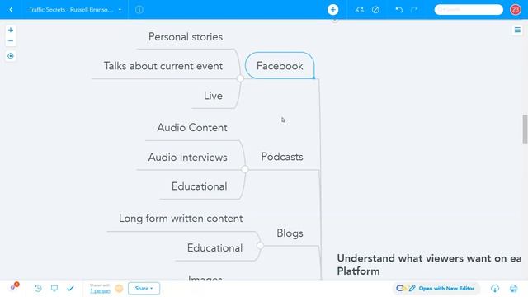This screenshot has width=528, height=297.
Task: Open the map info icon
Action: (x=139, y=9)
